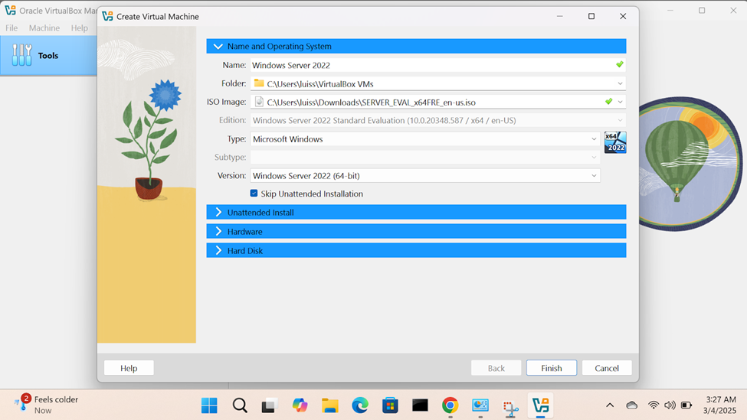Screen dimensions: 747x420
Task: Open the Wi-Fi network tray icon
Action: click(x=654, y=405)
